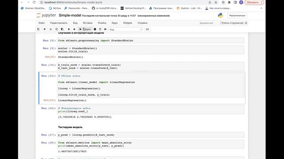Click Out[9] StandardScaler() output
The image size is (284, 159).
pos(71,57)
